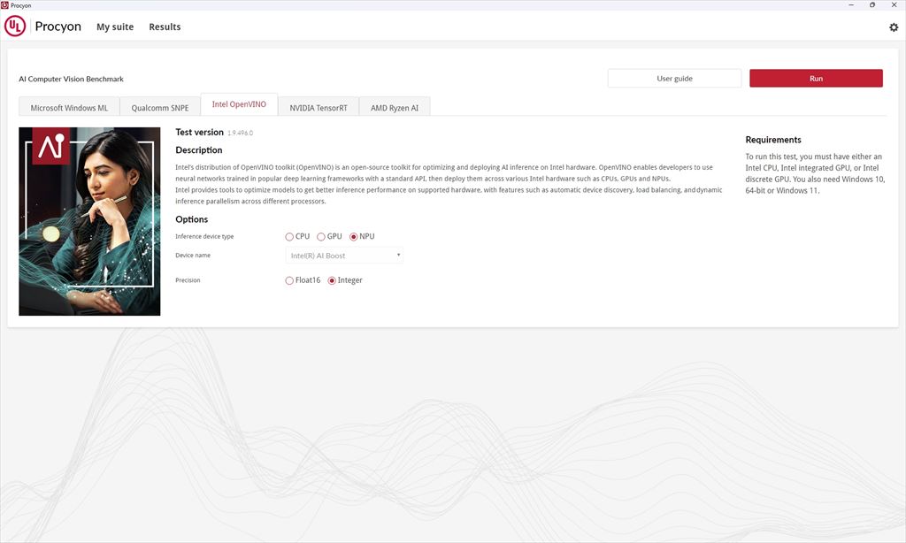Close the Procyon window
906x543 pixels.
coord(894,5)
